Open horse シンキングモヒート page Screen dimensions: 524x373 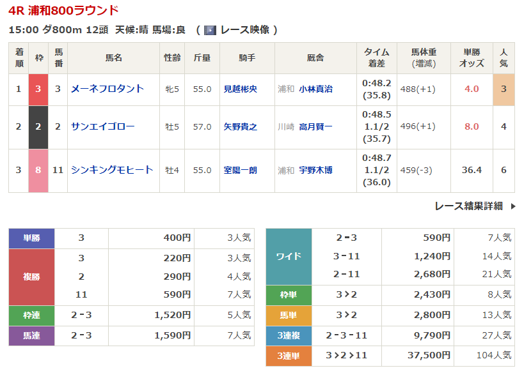[112, 170]
